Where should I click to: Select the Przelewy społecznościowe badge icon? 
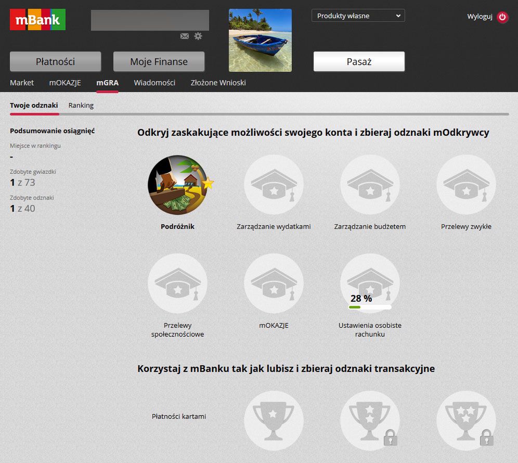[x=177, y=283]
